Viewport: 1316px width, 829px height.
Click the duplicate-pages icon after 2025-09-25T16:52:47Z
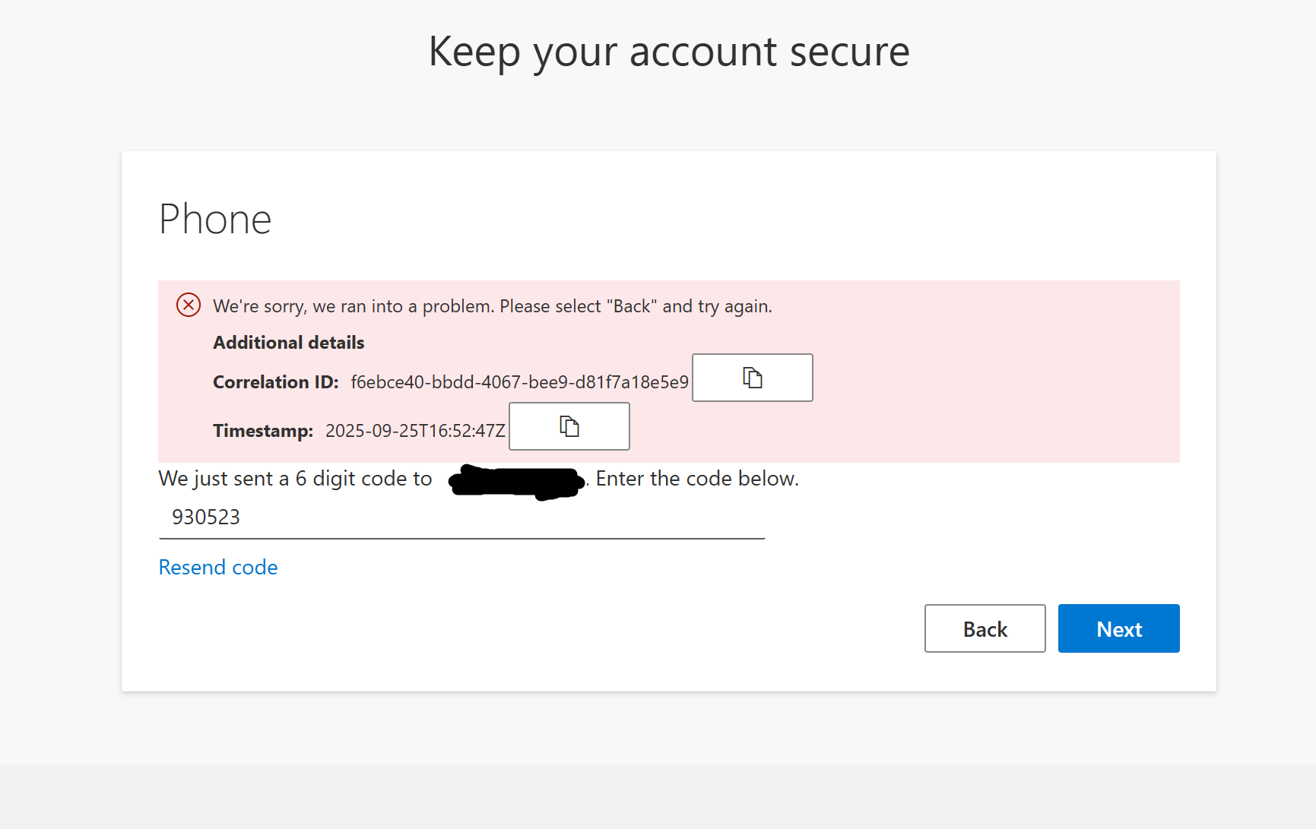tap(569, 426)
